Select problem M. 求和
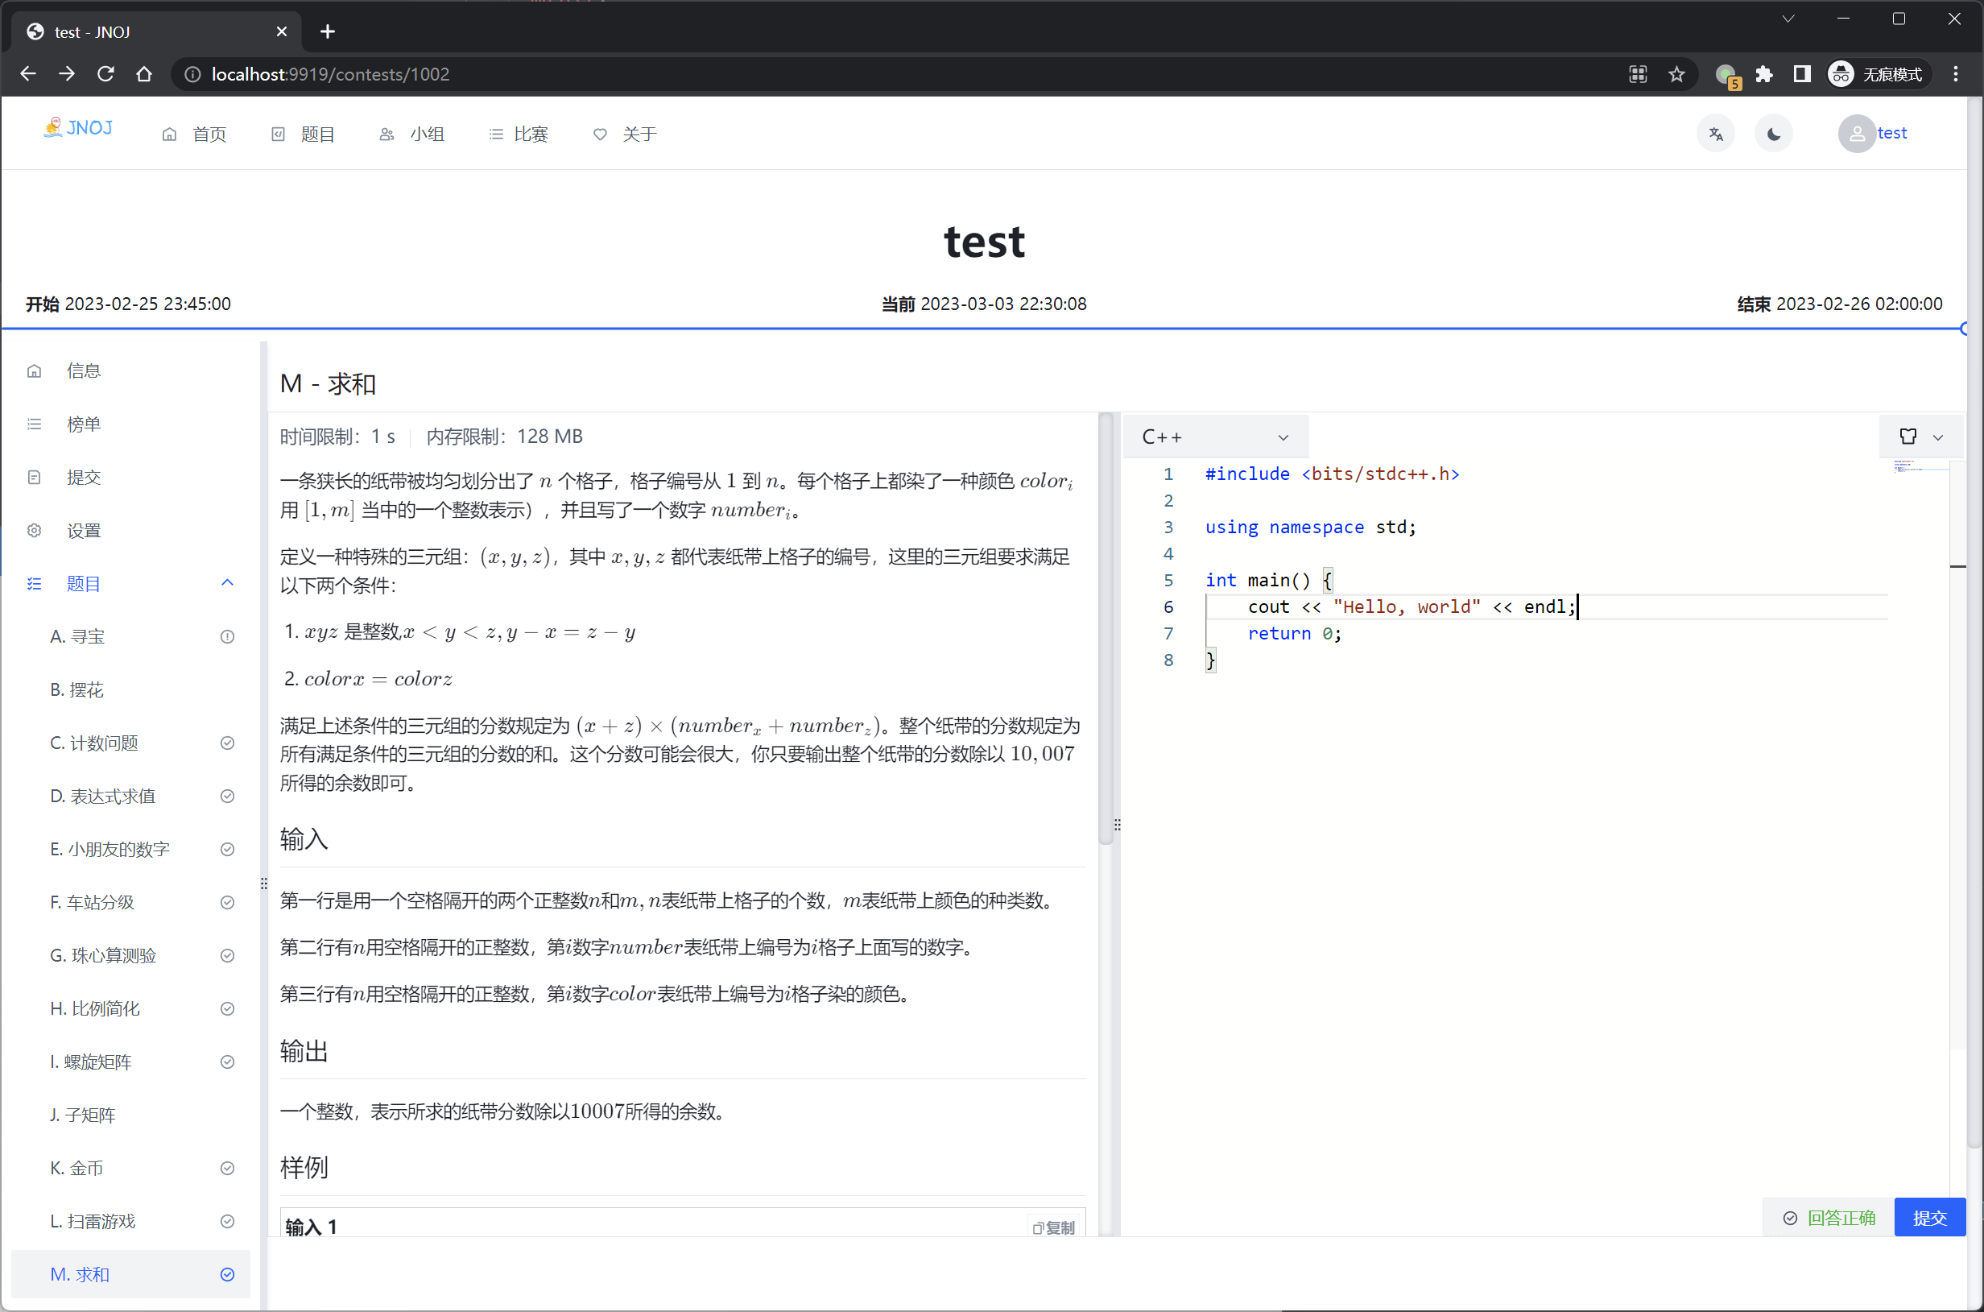 tap(131, 1274)
